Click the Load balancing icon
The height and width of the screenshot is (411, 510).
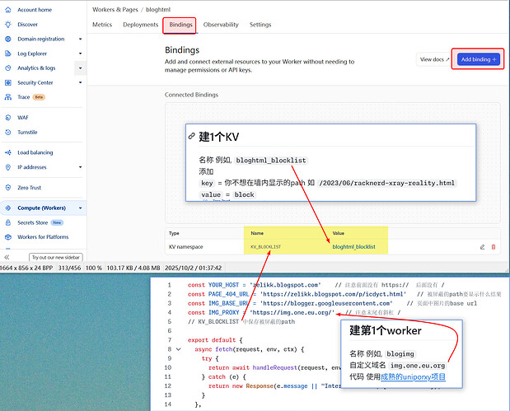coord(8,152)
